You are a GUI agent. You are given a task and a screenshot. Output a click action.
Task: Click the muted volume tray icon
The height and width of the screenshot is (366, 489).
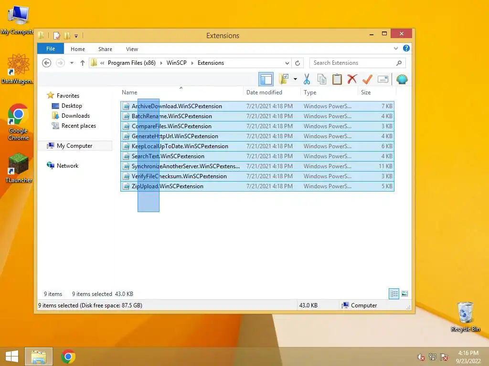(x=421, y=357)
